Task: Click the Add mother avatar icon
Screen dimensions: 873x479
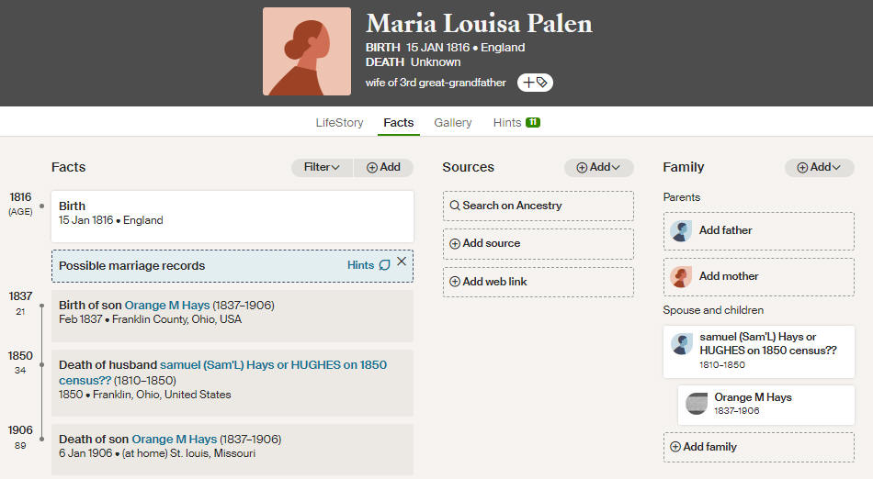Action: pos(681,276)
